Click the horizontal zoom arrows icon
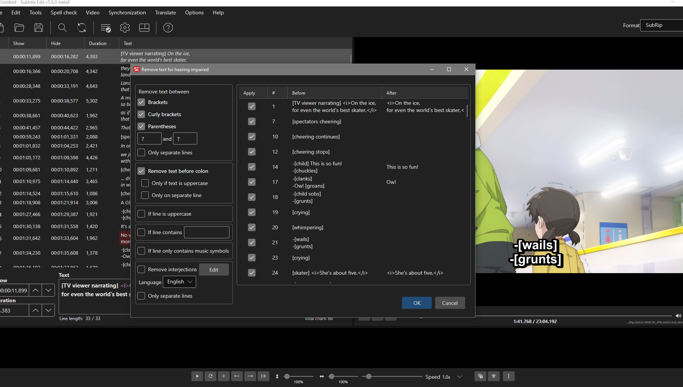Viewport: 683px width, 387px height. (322, 376)
